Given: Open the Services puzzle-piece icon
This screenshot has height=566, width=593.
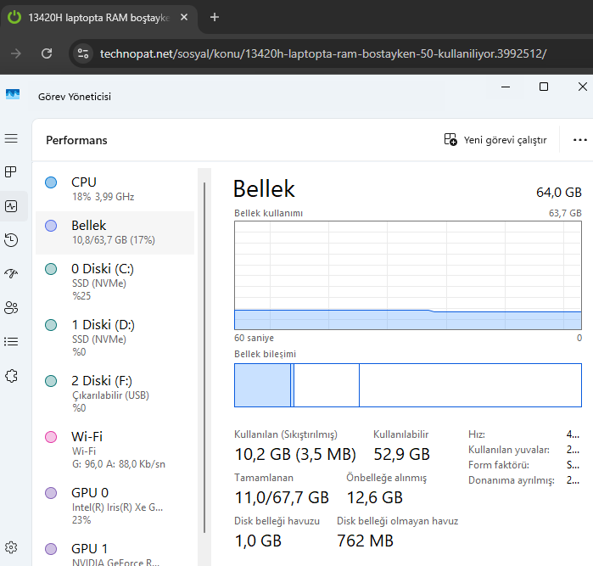Looking at the screenshot, I should (x=11, y=375).
